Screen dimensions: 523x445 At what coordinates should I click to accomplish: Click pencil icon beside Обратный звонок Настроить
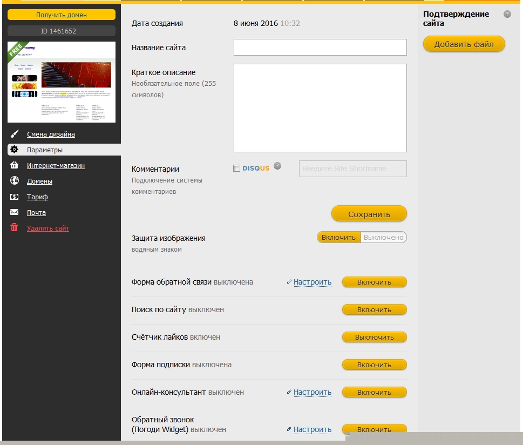(289, 429)
